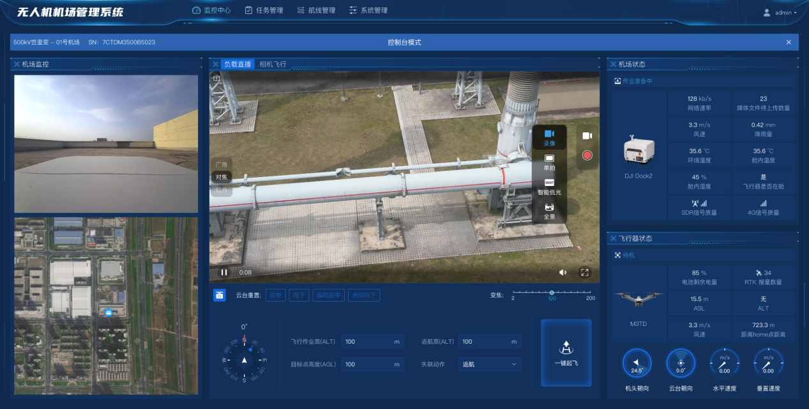Choose 单拍 single shot mode

549,162
